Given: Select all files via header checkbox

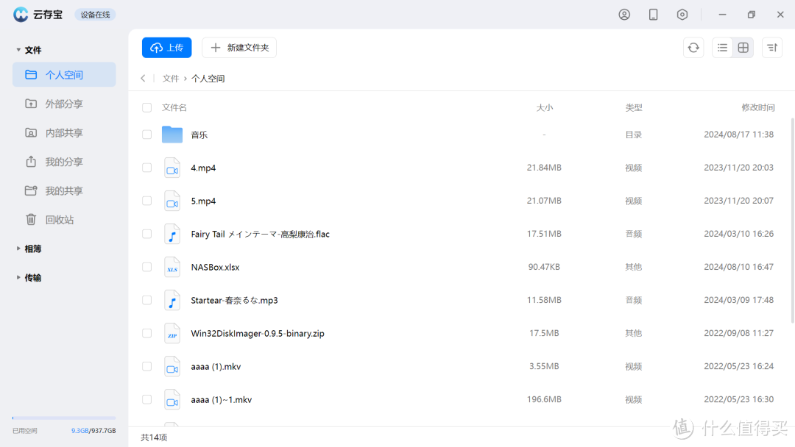Looking at the screenshot, I should [x=146, y=107].
